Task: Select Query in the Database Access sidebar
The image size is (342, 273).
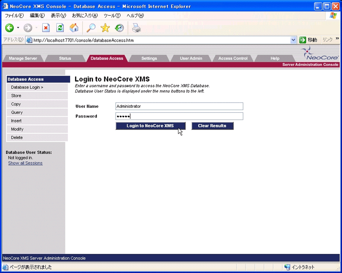Action: coord(17,113)
